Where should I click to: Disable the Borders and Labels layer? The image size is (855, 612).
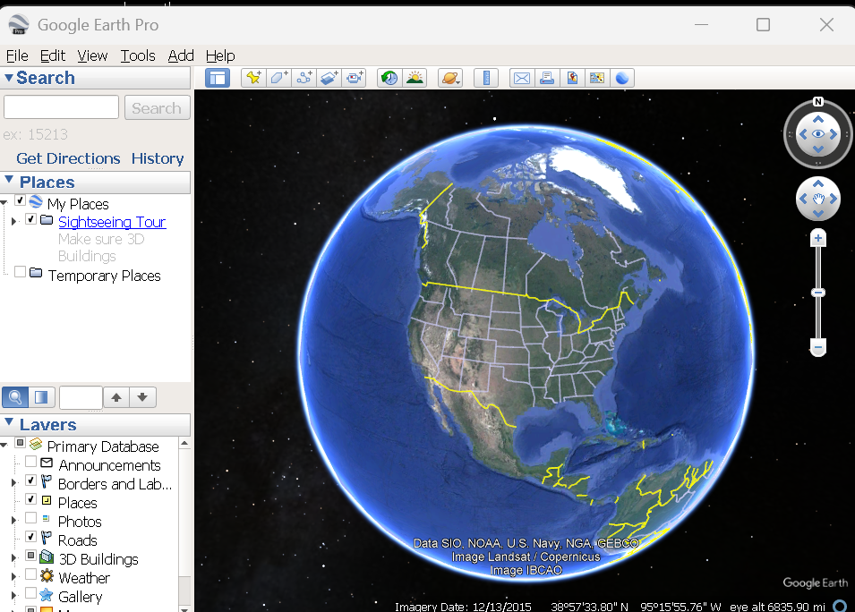pos(31,480)
